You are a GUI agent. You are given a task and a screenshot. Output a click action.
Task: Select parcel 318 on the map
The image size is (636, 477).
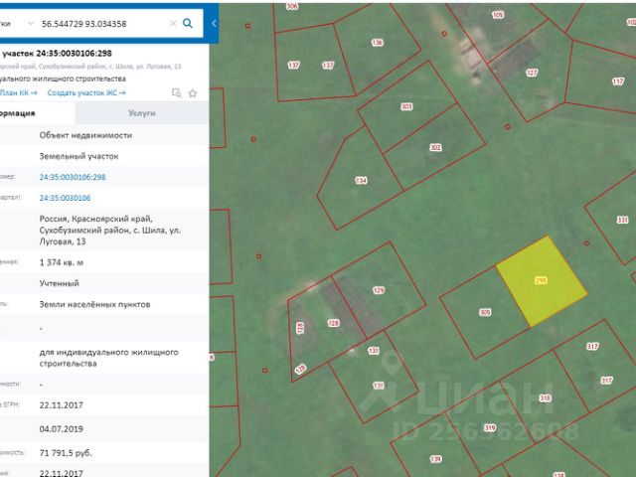[x=545, y=397]
